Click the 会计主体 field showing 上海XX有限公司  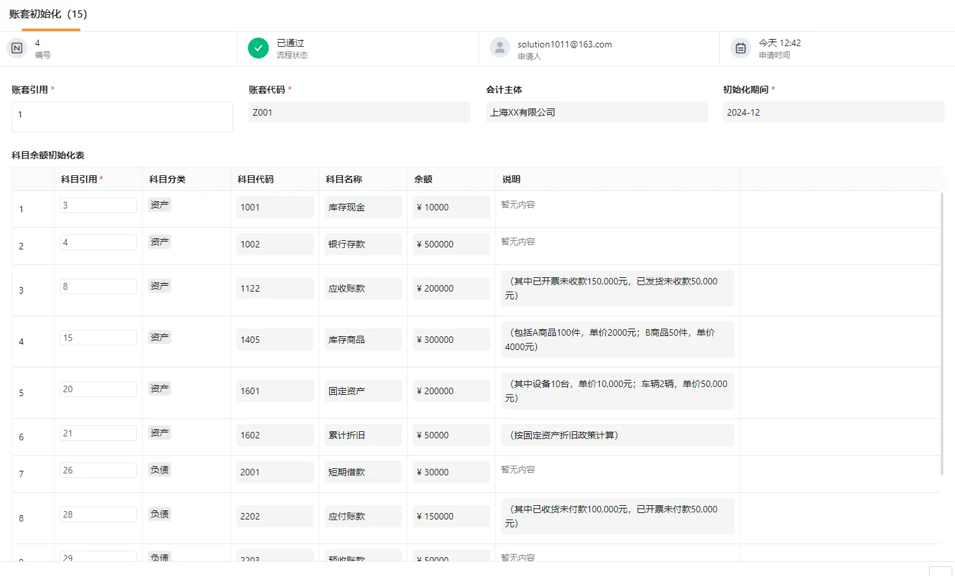click(597, 112)
